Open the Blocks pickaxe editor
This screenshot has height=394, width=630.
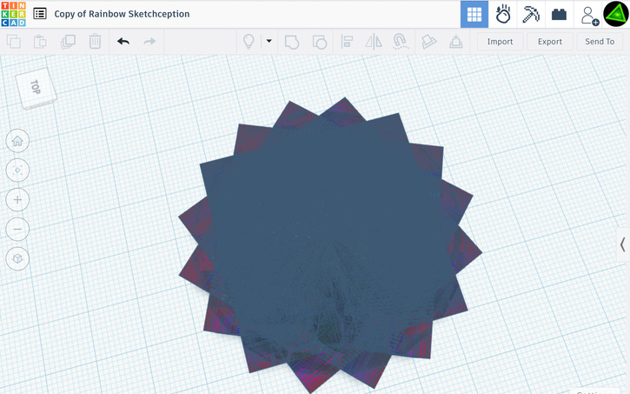coord(531,15)
